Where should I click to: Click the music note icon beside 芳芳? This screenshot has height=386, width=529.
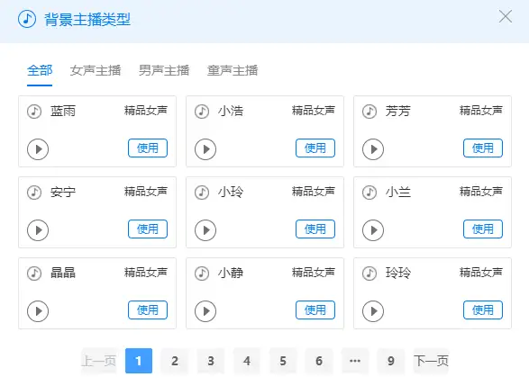coord(369,112)
